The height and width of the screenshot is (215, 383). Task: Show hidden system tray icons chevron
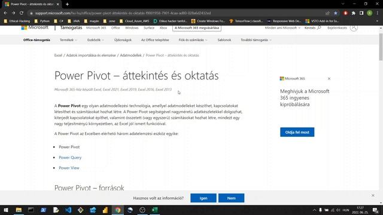(x=314, y=210)
